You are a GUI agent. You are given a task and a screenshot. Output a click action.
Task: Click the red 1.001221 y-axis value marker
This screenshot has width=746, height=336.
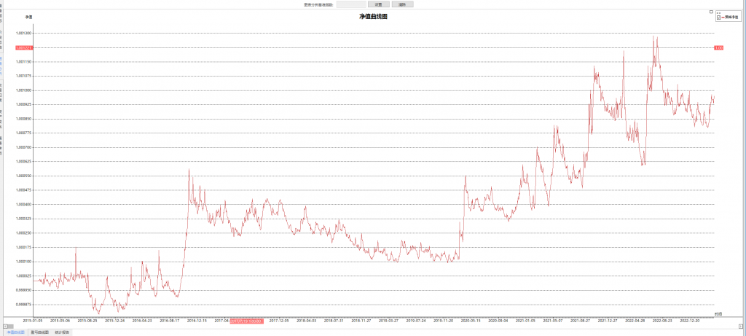(x=23, y=48)
